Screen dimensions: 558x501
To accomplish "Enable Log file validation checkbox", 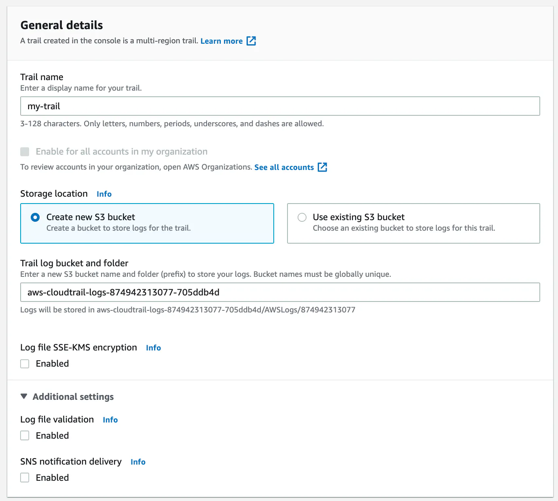I will pos(25,436).
